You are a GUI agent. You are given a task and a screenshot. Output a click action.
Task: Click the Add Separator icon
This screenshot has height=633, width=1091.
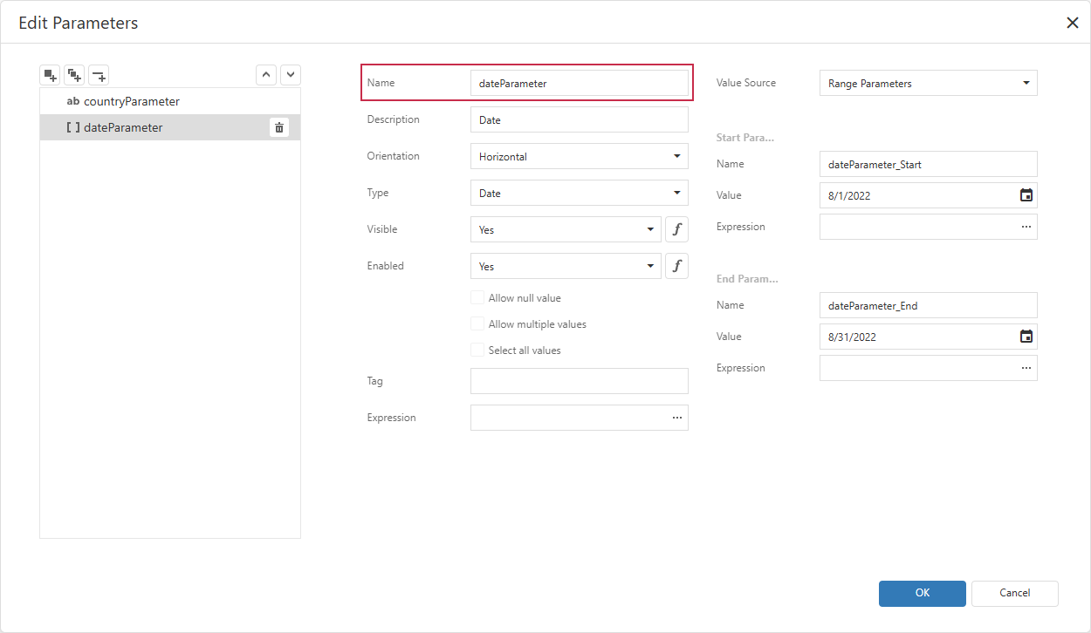pos(99,75)
